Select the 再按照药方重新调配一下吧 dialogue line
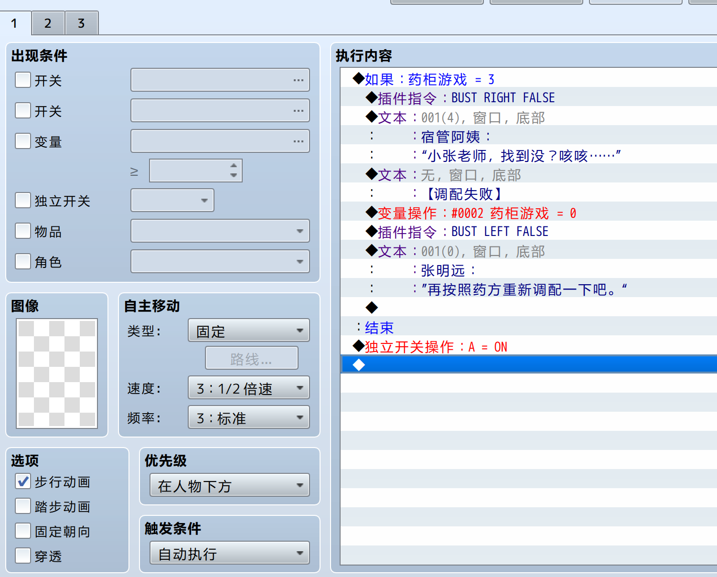 pos(529,288)
